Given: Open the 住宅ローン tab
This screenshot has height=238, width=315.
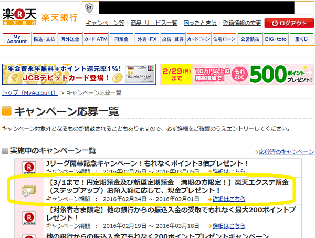Looking at the screenshot, I should tap(224, 39).
